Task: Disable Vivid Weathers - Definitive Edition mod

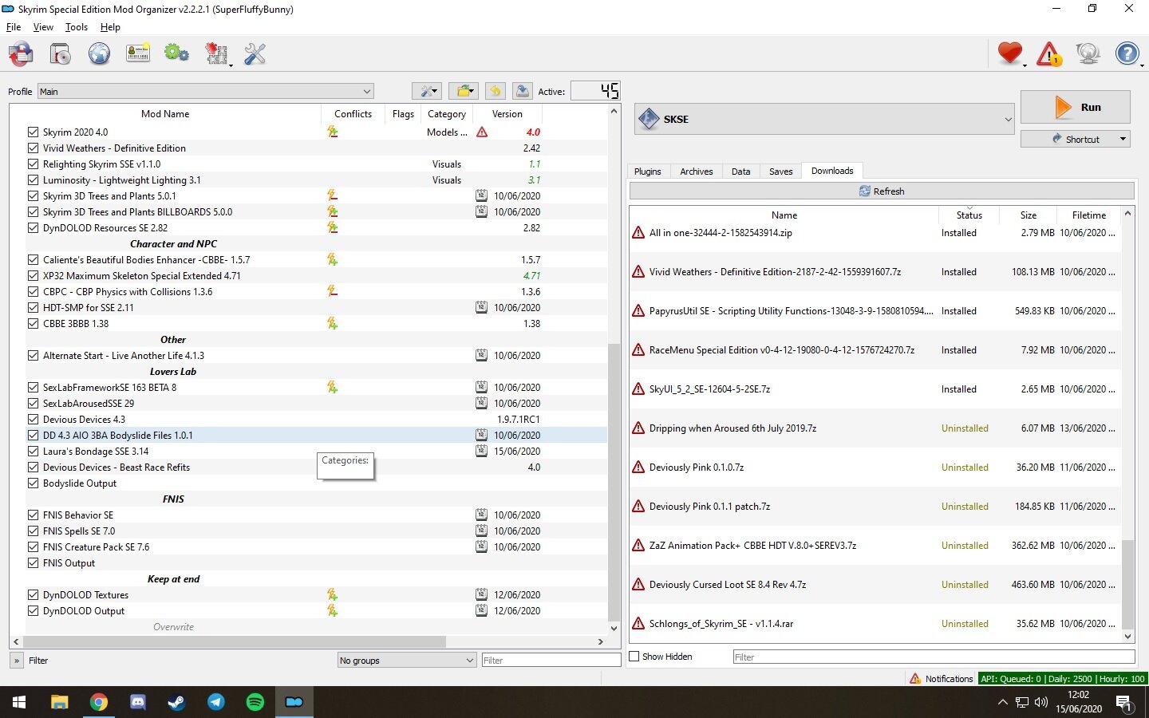Action: click(33, 148)
